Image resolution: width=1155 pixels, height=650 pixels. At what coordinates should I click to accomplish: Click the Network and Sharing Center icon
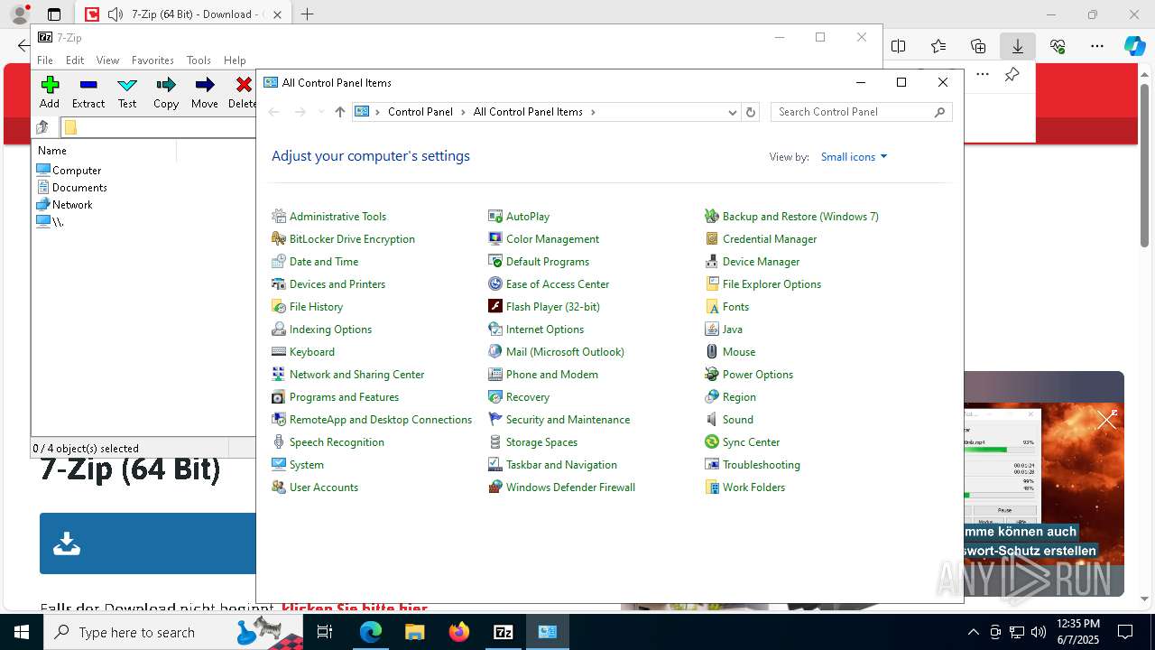279,375
